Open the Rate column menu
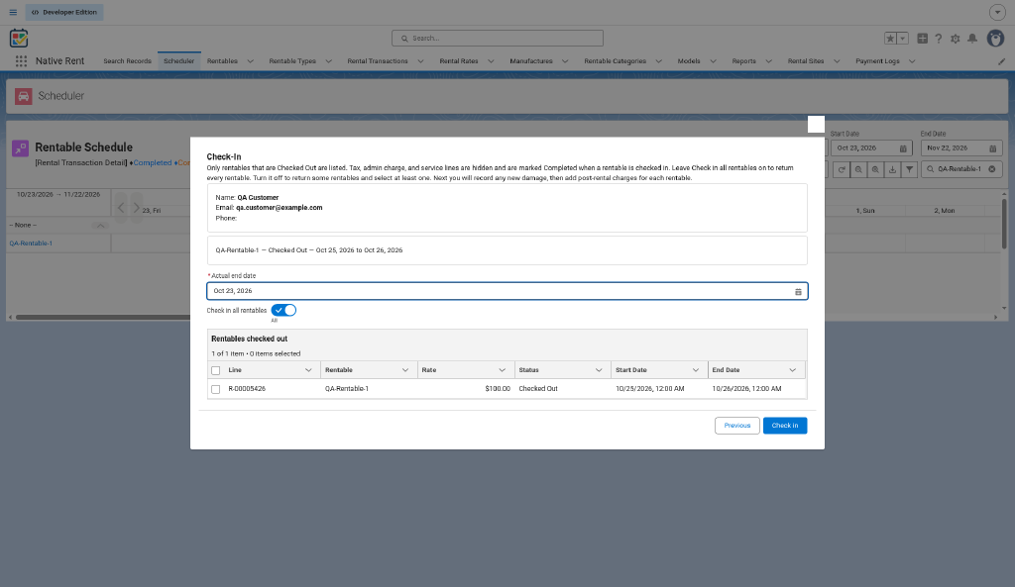The image size is (1015, 587). click(502, 370)
